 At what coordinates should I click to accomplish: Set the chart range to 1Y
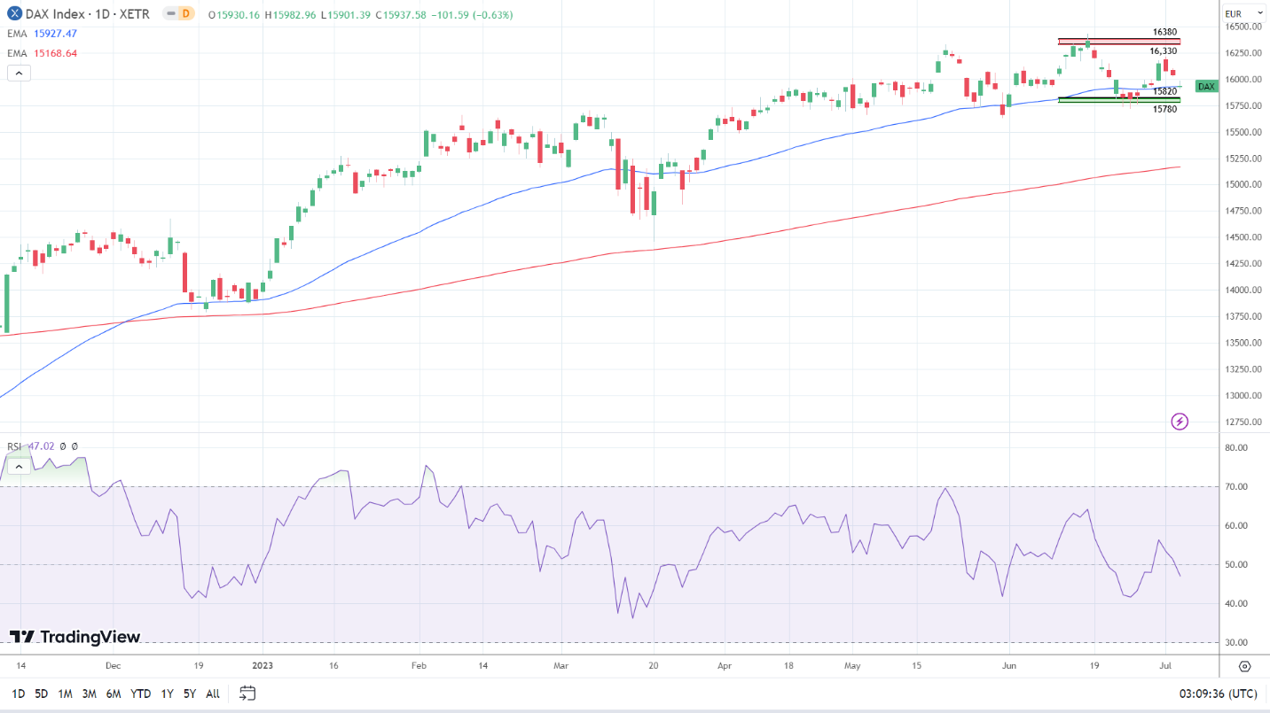167,694
